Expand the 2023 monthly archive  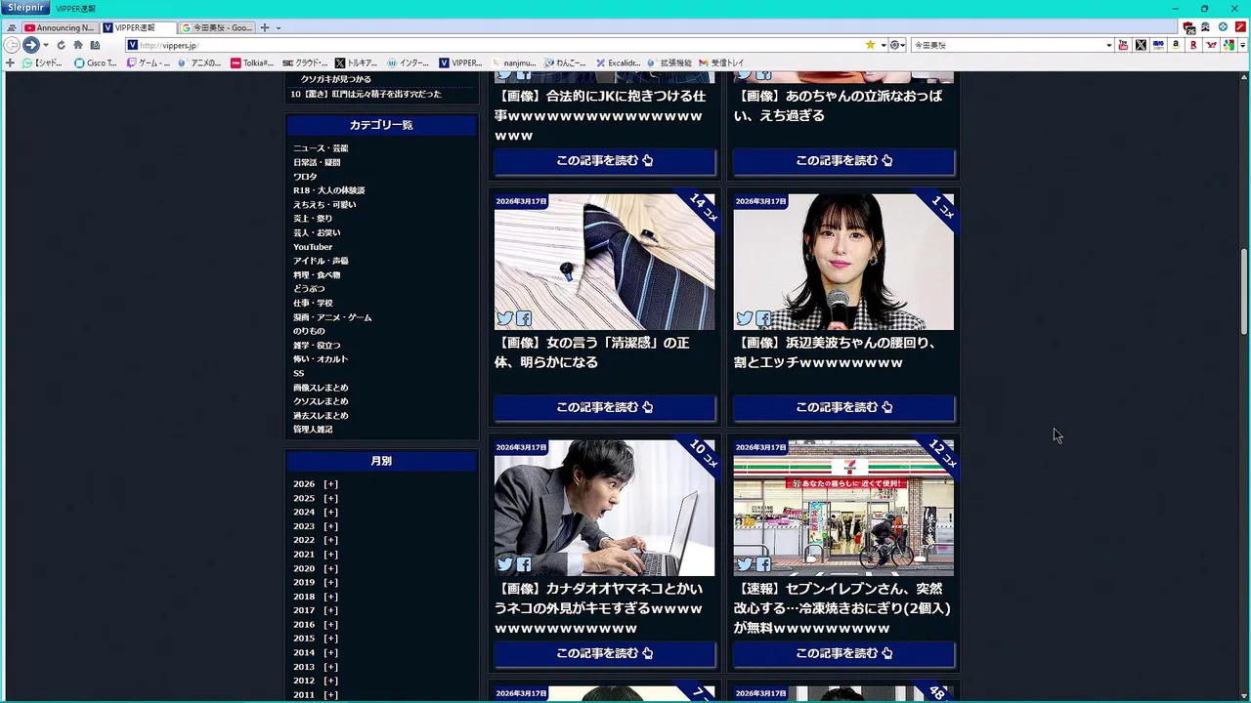tap(331, 526)
